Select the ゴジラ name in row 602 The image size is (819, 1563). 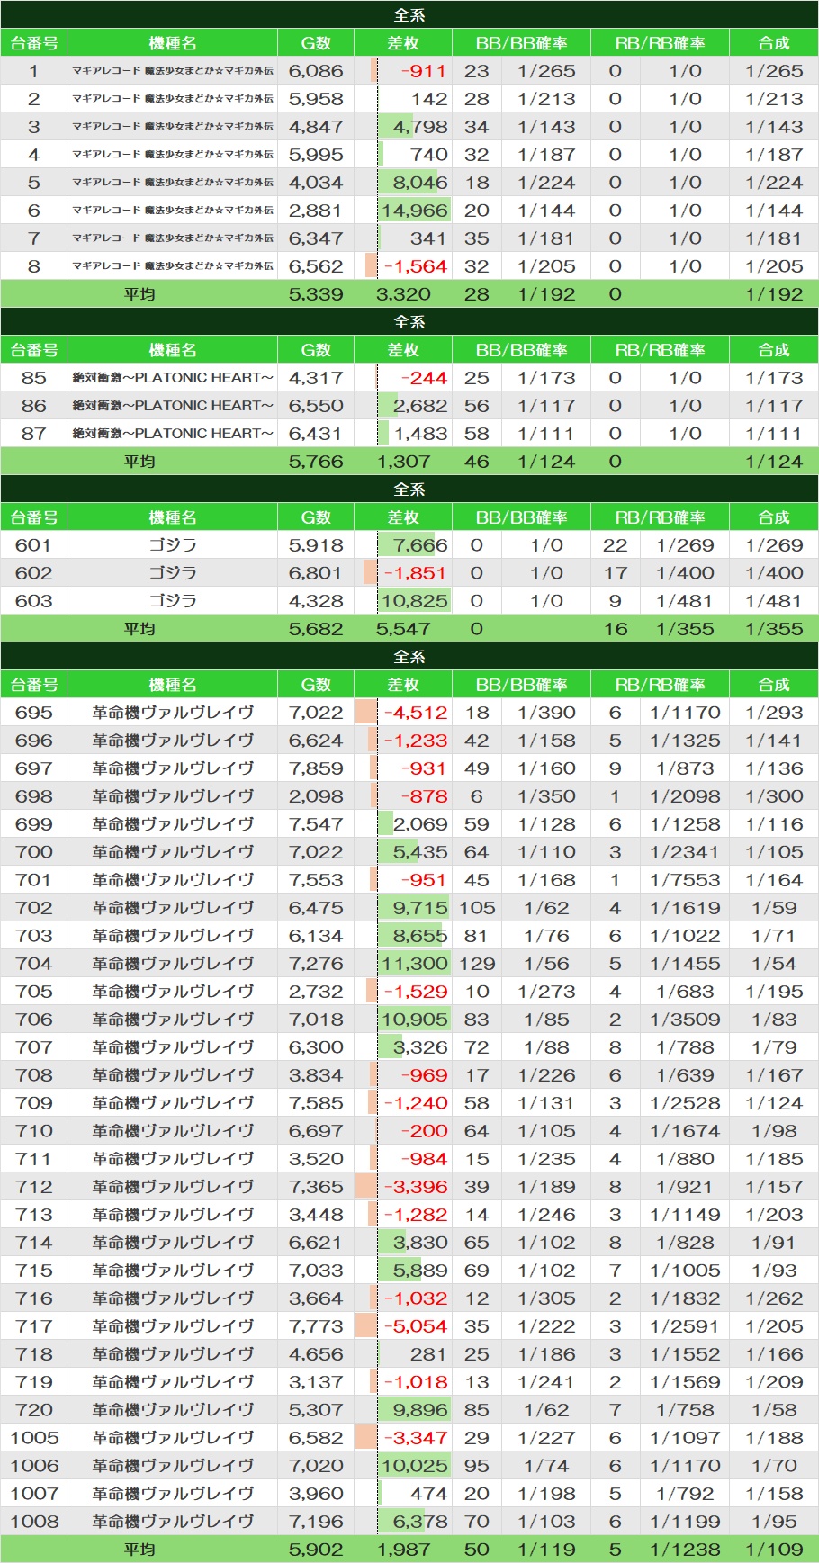(173, 573)
